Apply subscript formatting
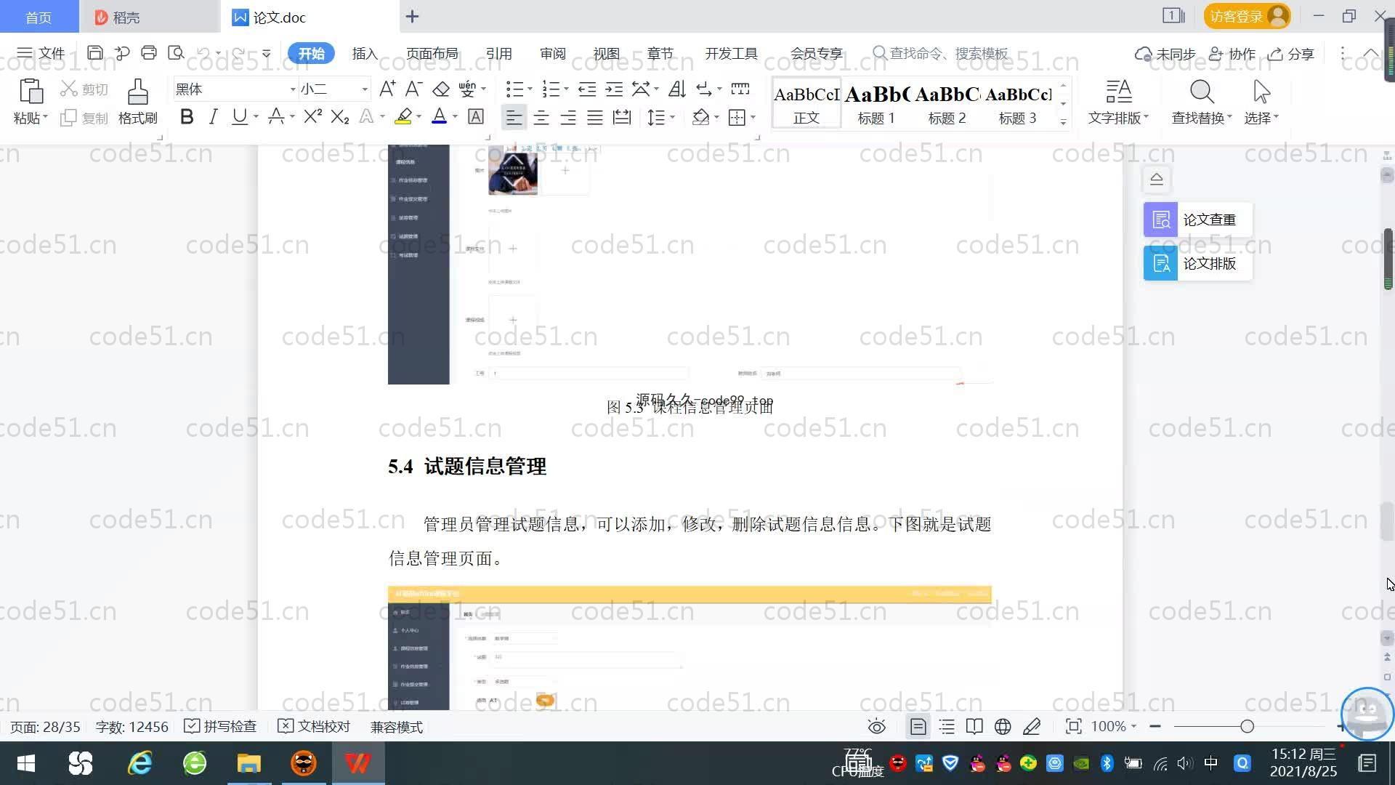This screenshot has width=1395, height=785. pyautogui.click(x=340, y=117)
